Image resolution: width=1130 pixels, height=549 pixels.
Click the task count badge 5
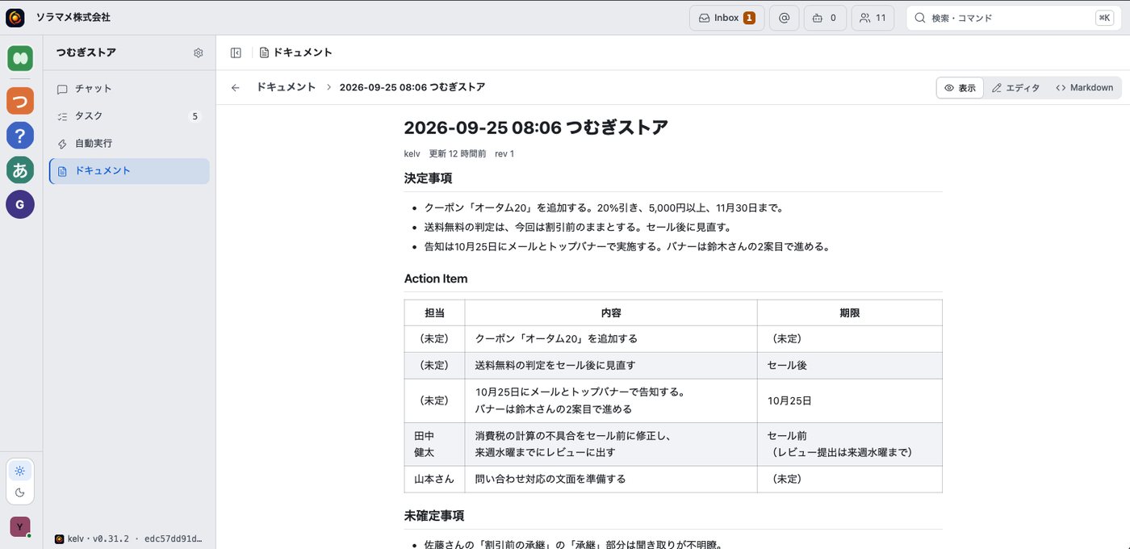coord(195,116)
